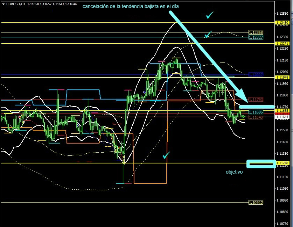This screenshot has height=227, width=293.
Task: Click the 1.10930 price scale value
Action: [x=282, y=200]
